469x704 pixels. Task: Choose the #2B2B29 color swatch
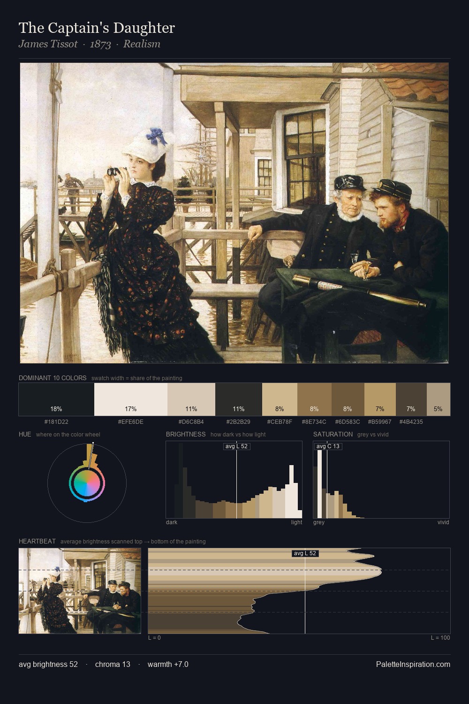[x=239, y=399]
